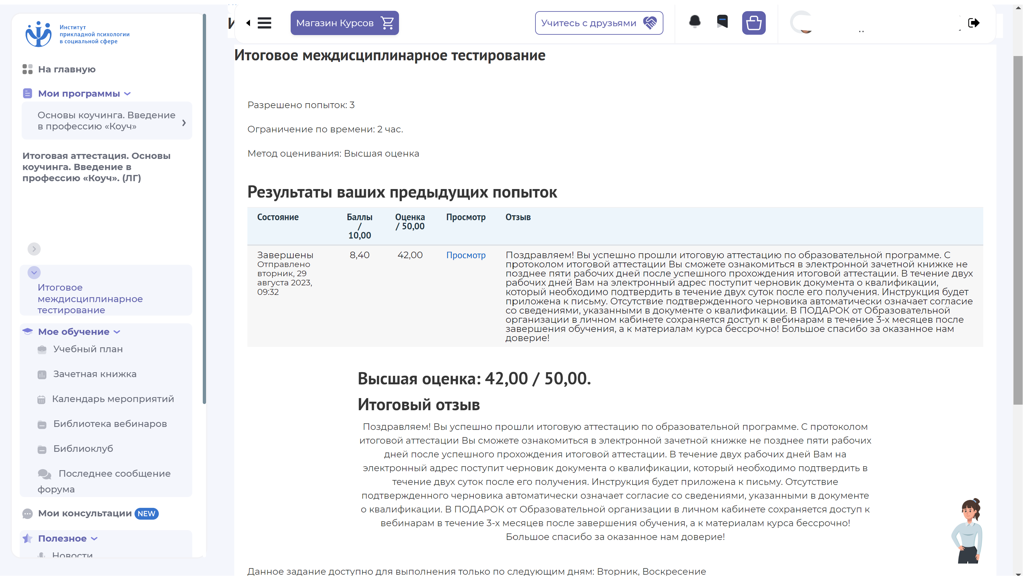
Task: Click the institute logo icon
Action: point(38,34)
